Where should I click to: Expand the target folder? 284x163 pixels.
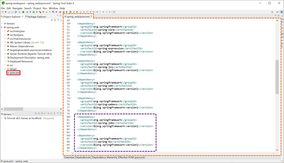pos(5,69)
